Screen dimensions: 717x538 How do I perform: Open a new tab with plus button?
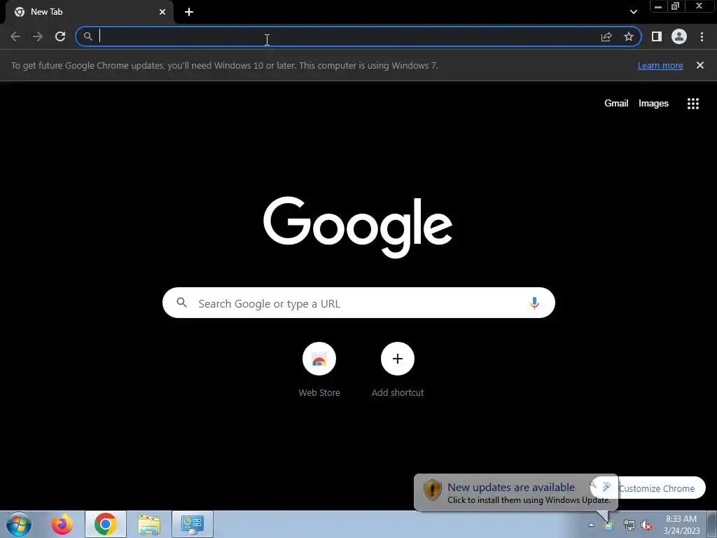tap(189, 12)
